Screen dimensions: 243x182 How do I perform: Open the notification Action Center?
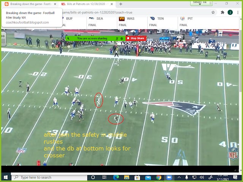coord(235,177)
